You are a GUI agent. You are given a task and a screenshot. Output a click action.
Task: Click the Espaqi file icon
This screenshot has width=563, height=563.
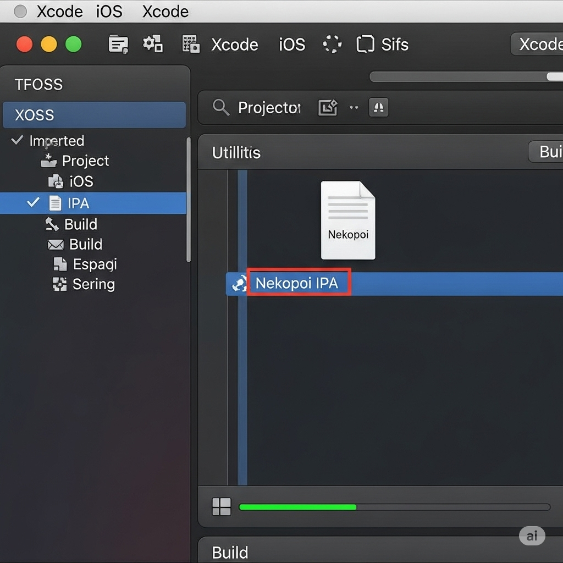(x=60, y=264)
